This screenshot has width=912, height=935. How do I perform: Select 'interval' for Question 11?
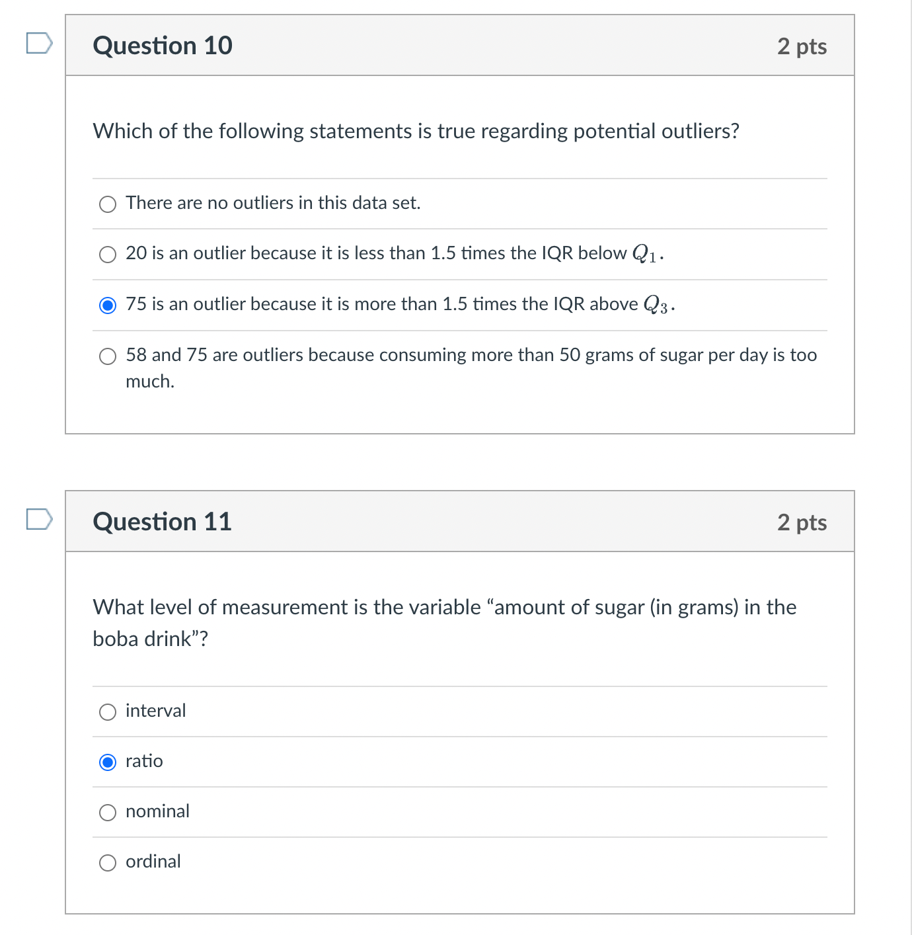pyautogui.click(x=108, y=711)
